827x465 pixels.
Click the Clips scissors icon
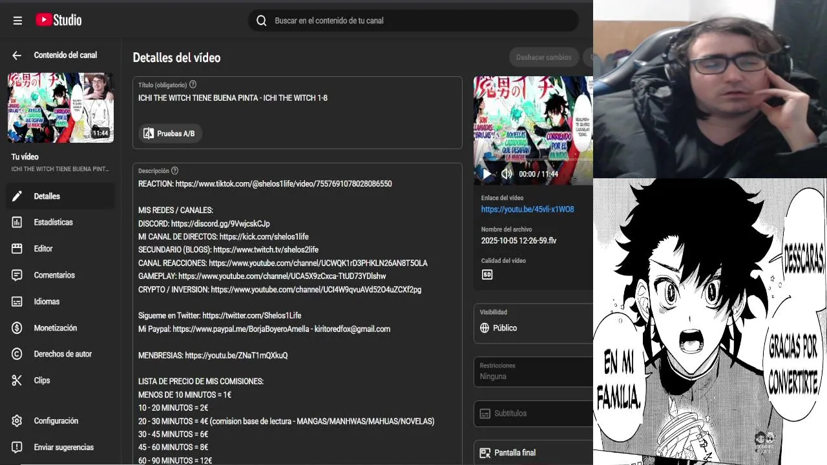point(17,380)
